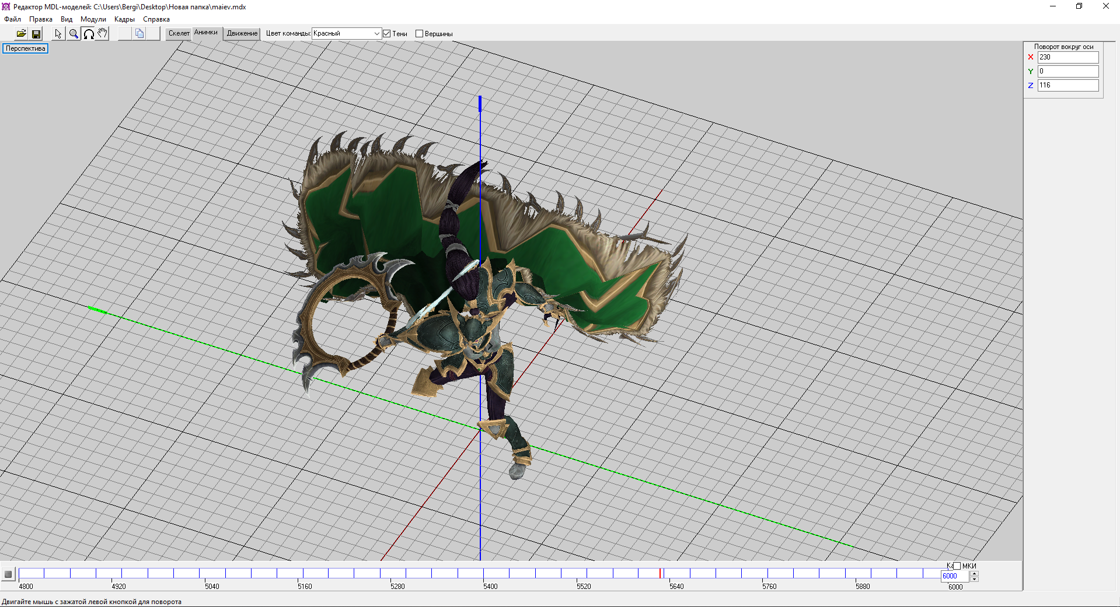This screenshot has width=1120, height=607.
Task: Click the Save floppy disk icon
Action: click(x=36, y=34)
